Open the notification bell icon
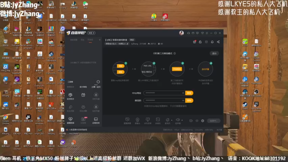This screenshot has height=162, width=288. (x=212, y=42)
